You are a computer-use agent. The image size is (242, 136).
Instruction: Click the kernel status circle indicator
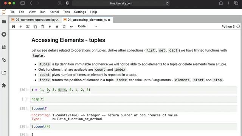pos(238,26)
